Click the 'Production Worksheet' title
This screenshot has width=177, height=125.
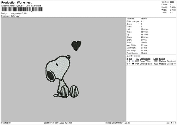16,2
